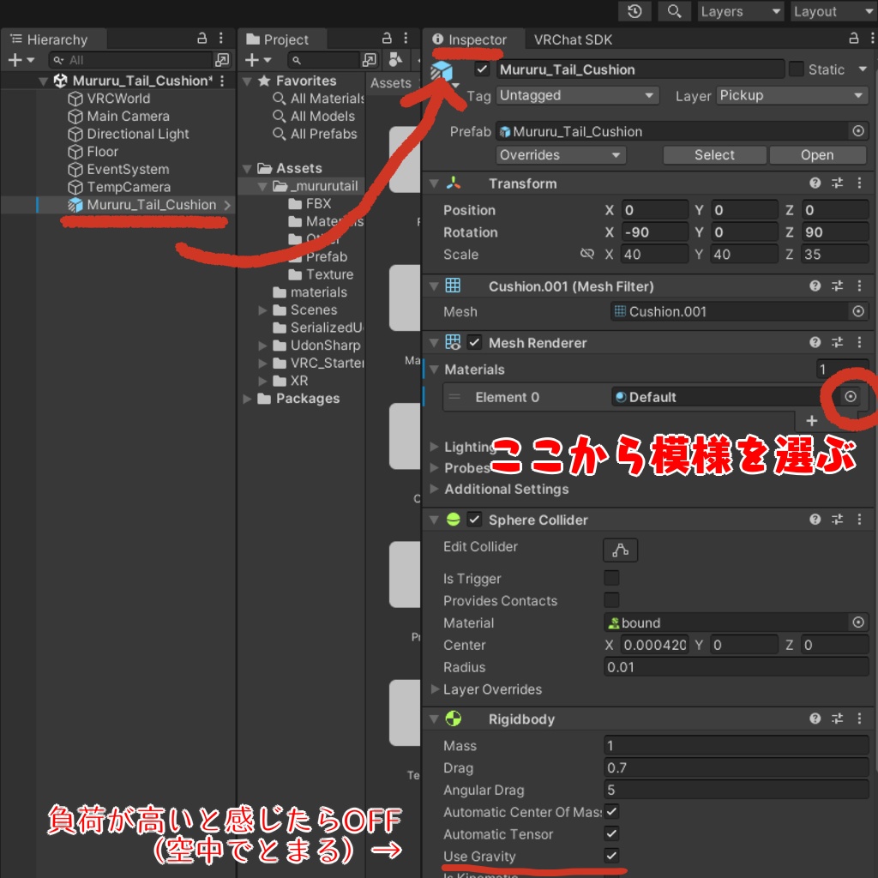Image resolution: width=878 pixels, height=878 pixels.
Task: Switch to the Project tab
Action: tap(283, 39)
